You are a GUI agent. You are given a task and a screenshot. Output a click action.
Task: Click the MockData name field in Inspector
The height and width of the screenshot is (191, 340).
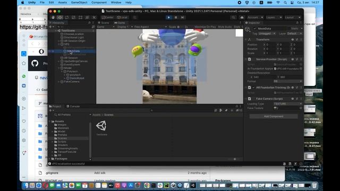click(x=273, y=29)
